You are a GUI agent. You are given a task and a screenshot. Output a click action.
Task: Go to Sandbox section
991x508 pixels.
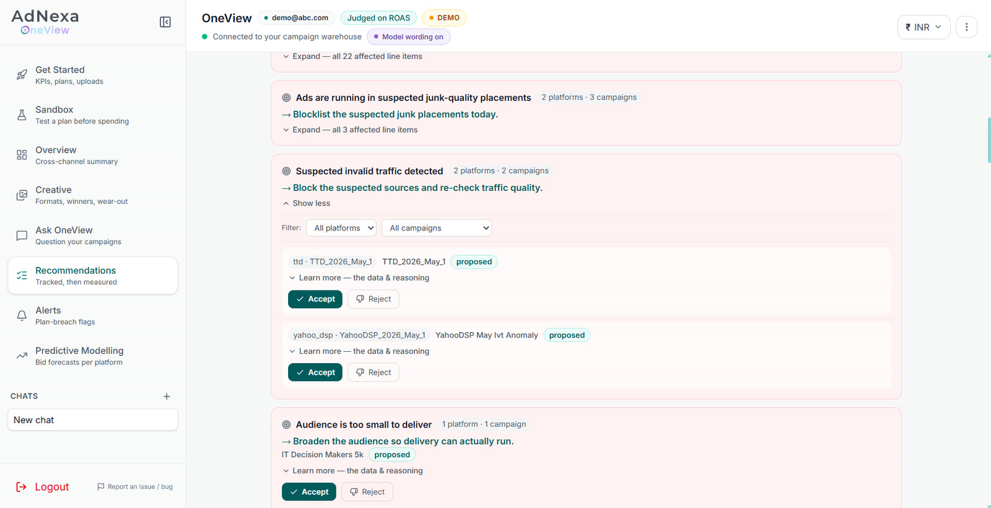pos(93,115)
